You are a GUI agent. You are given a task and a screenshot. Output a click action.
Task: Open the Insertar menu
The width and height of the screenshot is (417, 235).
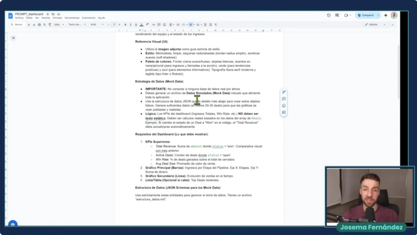(x=46, y=18)
